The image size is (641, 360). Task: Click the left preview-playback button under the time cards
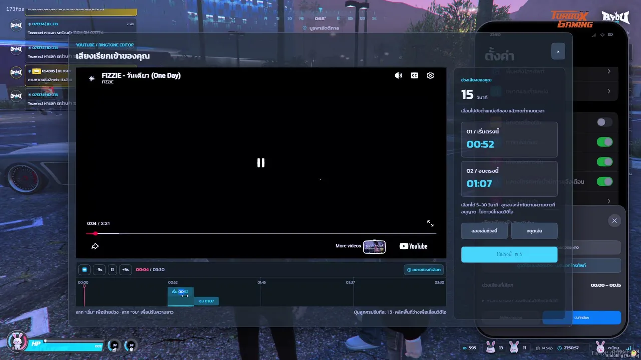(x=484, y=231)
